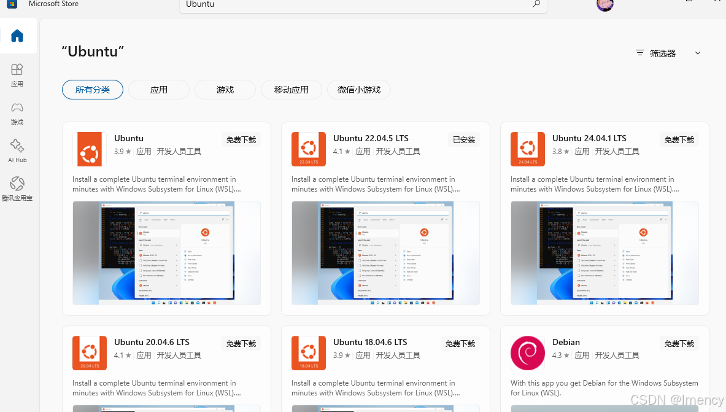Click the Ubuntu 22.04 LTS app icon
Viewport: 726px width, 412px height.
pos(308,149)
